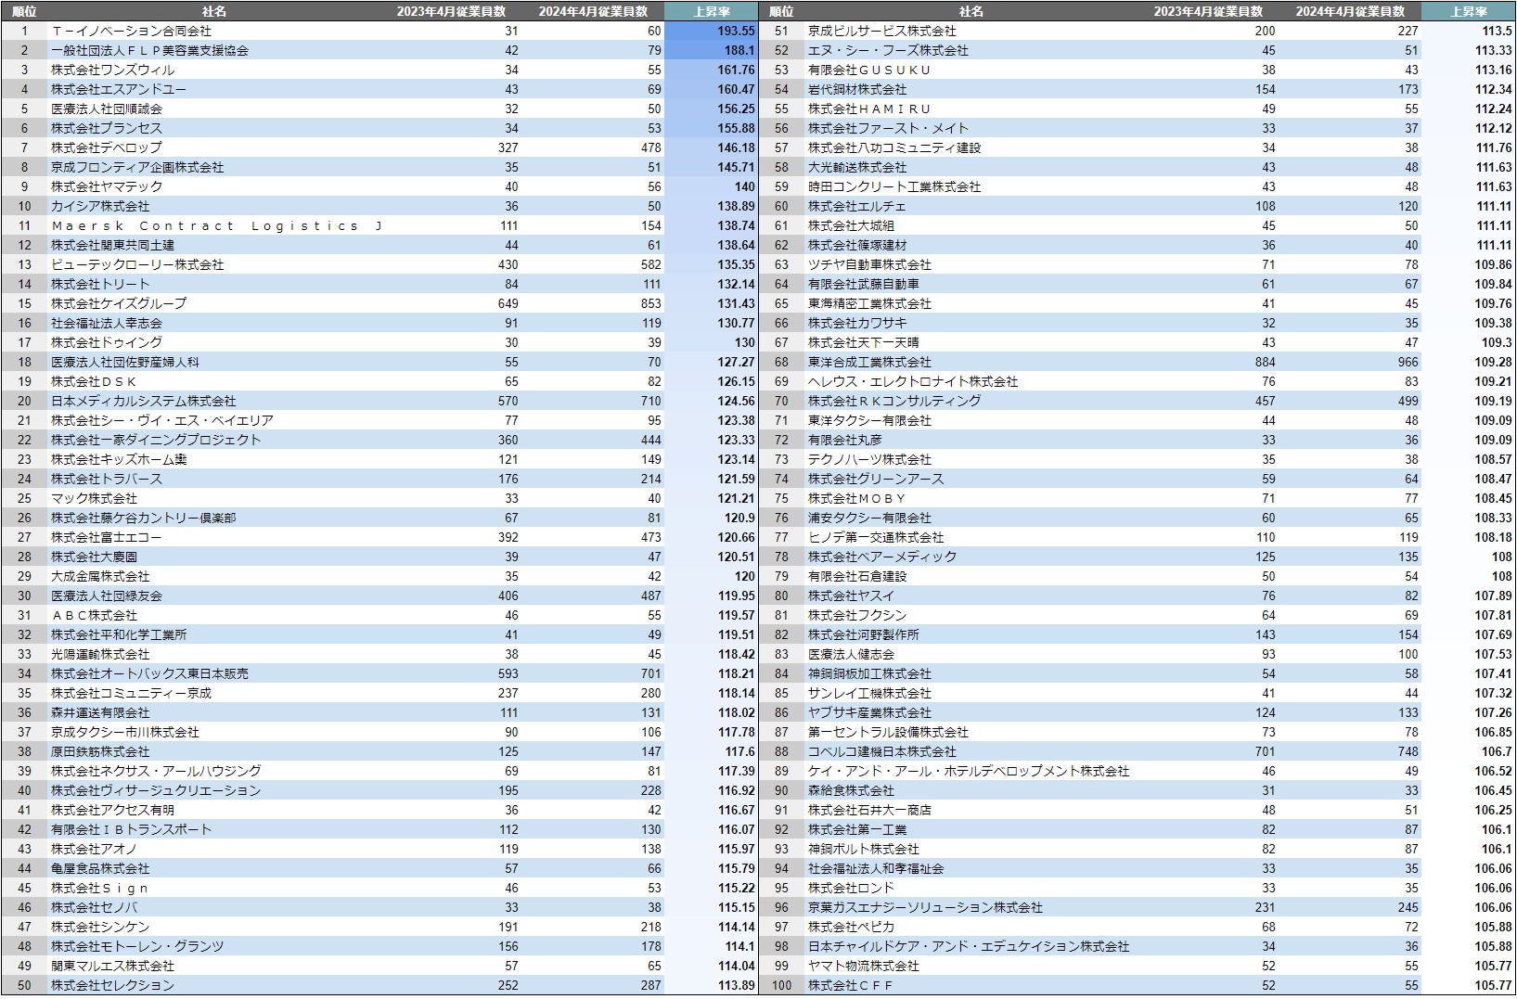Click ヤマト物流株式会社 in the ranking
This screenshot has height=999, width=1517.
point(863,966)
